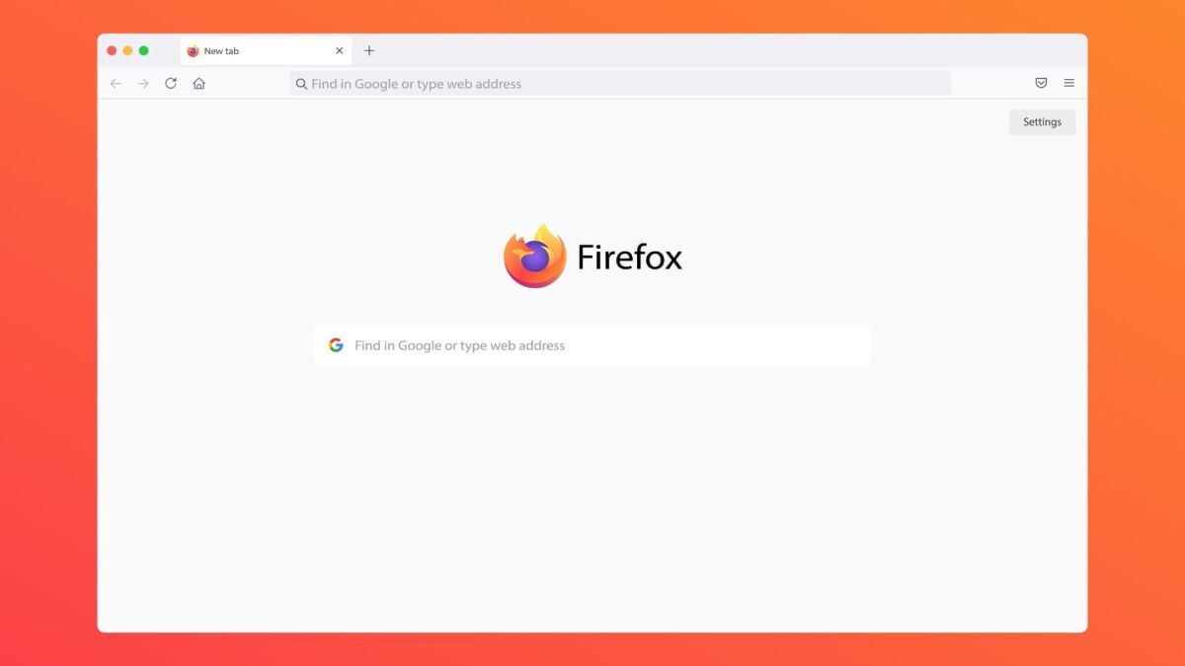Click the Firefox favicon on the tab
The width and height of the screenshot is (1185, 666).
tap(193, 51)
